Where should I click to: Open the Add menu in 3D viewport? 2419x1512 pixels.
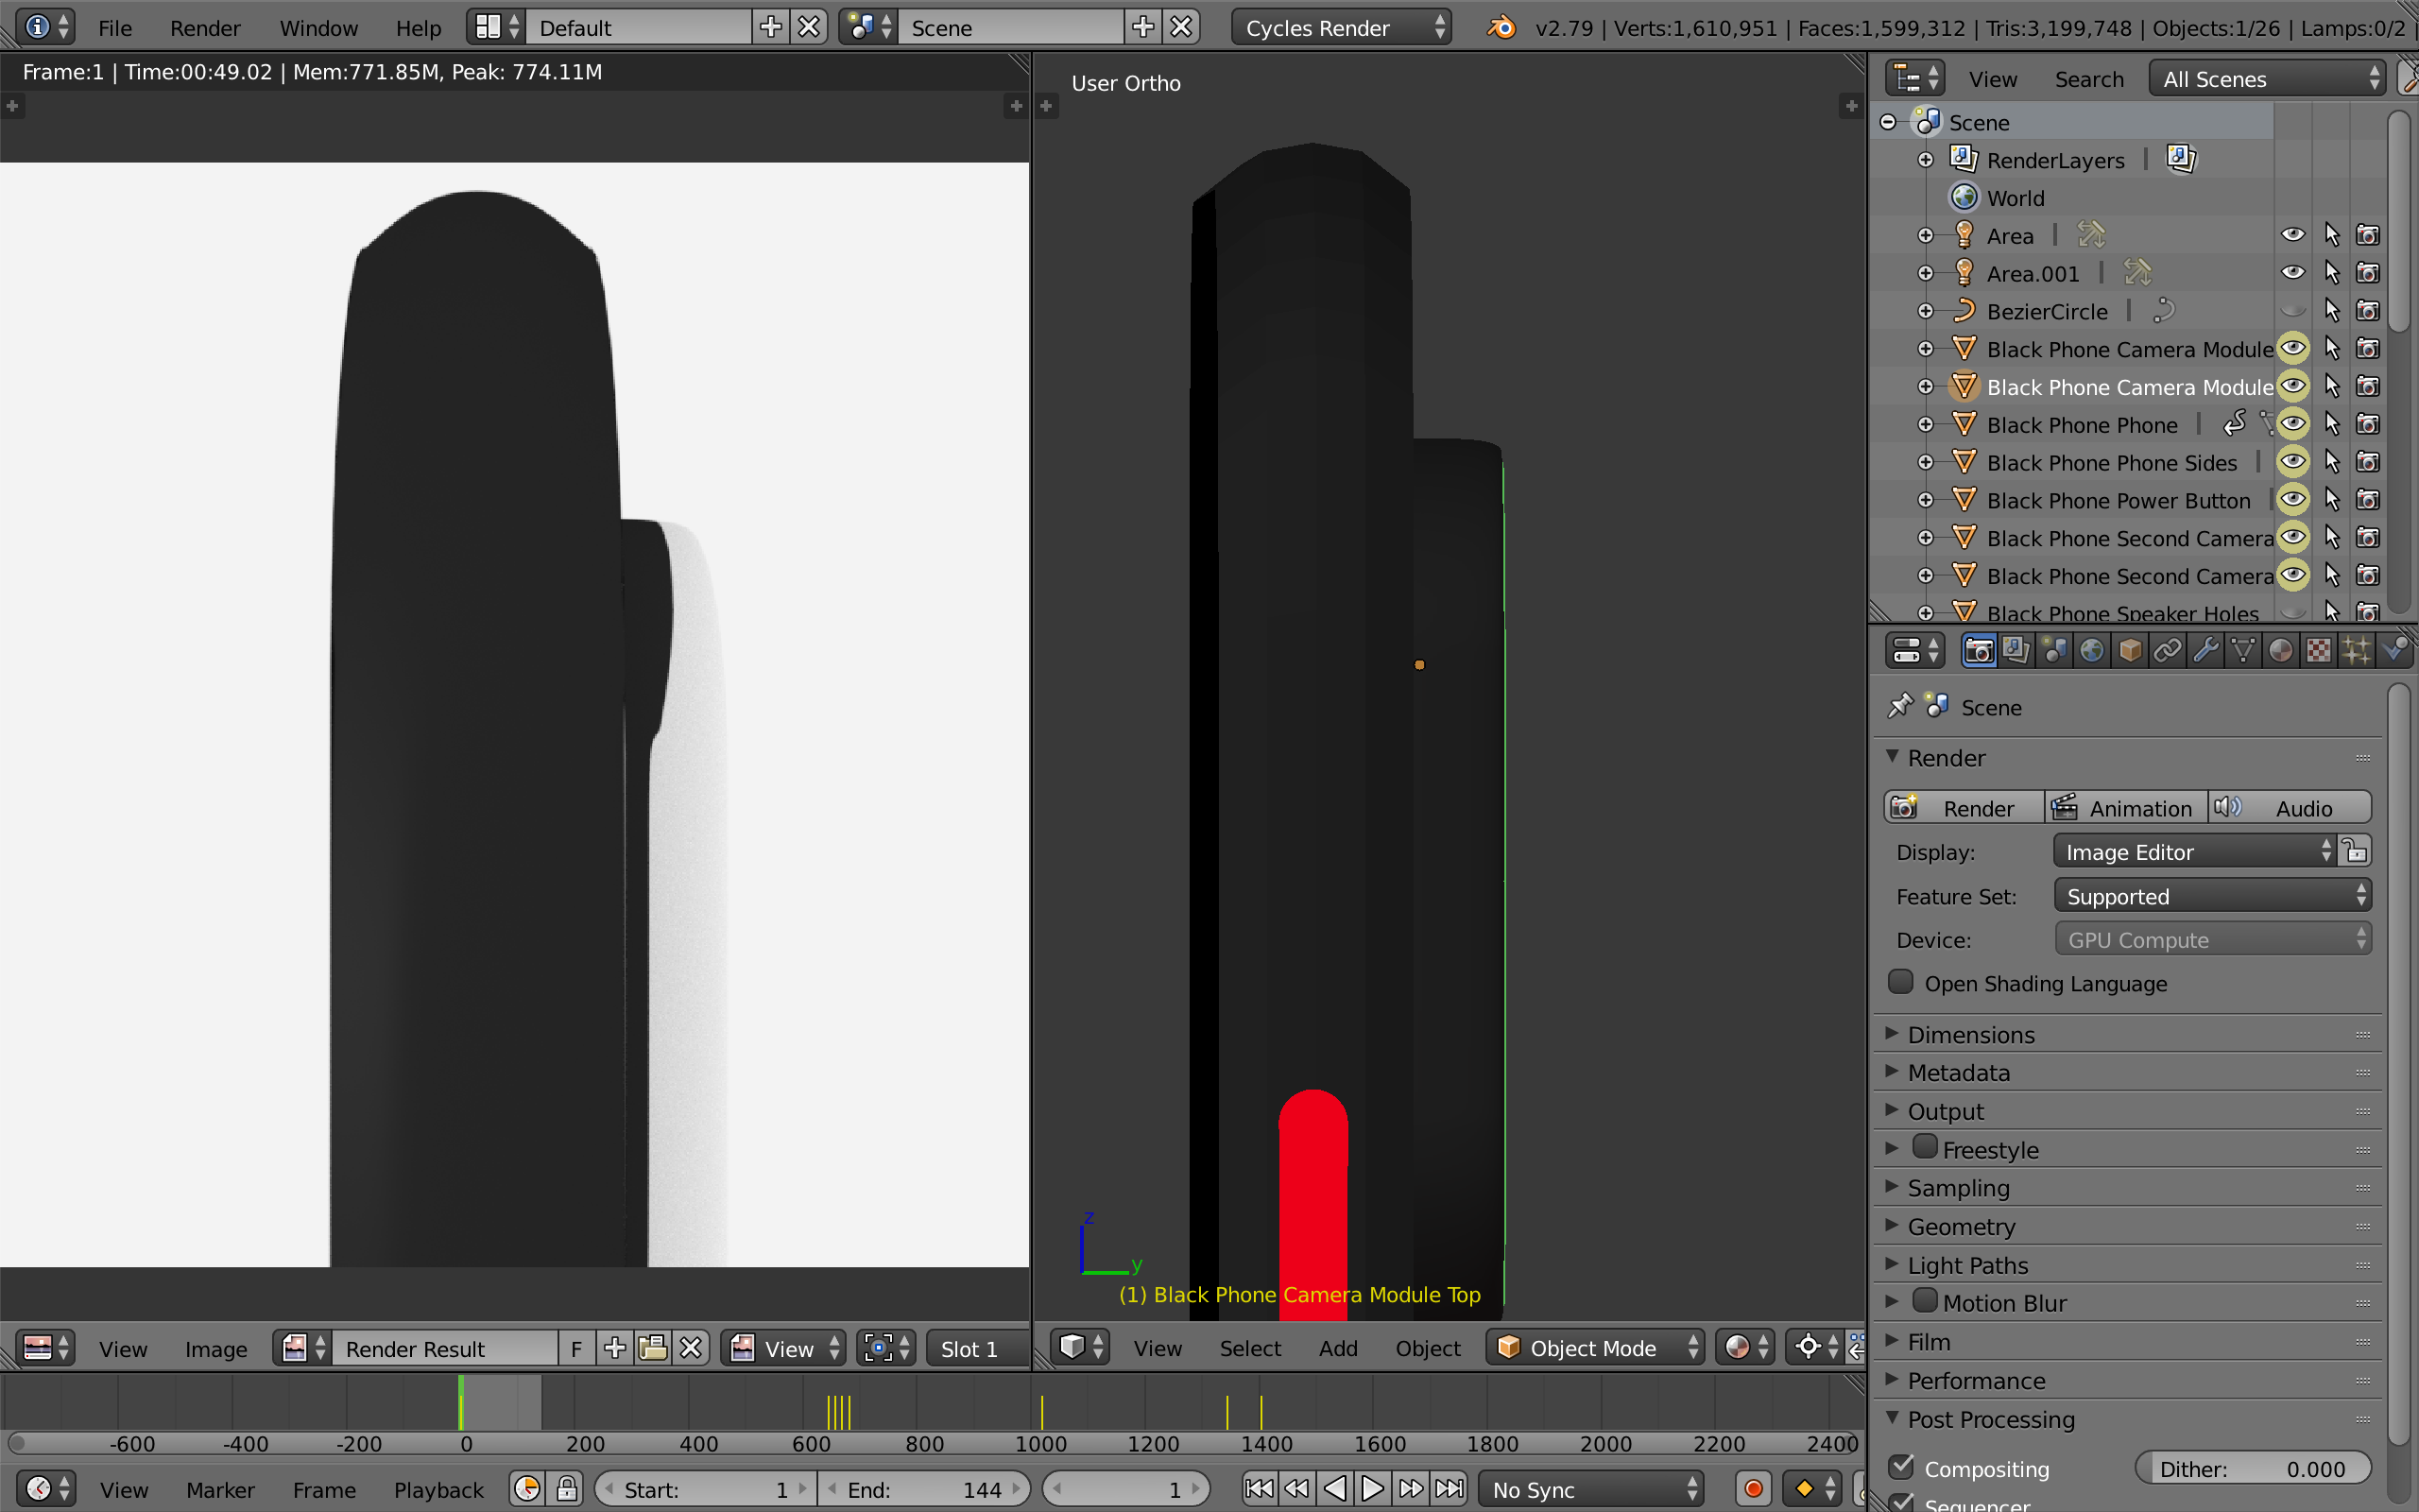coord(1337,1348)
